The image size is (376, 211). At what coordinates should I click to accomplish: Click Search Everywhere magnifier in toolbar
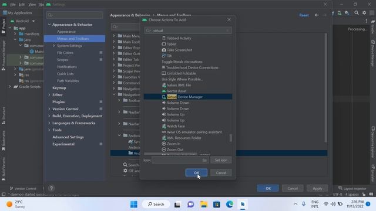(357, 13)
